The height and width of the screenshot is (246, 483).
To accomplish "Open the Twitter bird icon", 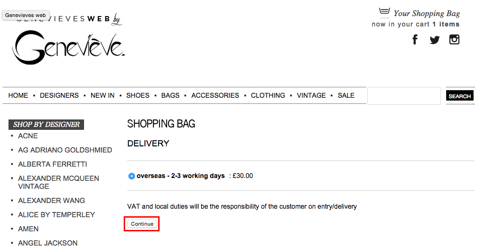I will tap(435, 40).
